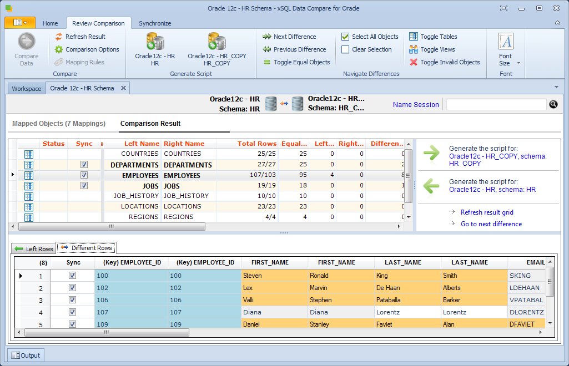Image resolution: width=569 pixels, height=366 pixels.
Task: Click the Compare Data button icon
Action: coord(27,41)
